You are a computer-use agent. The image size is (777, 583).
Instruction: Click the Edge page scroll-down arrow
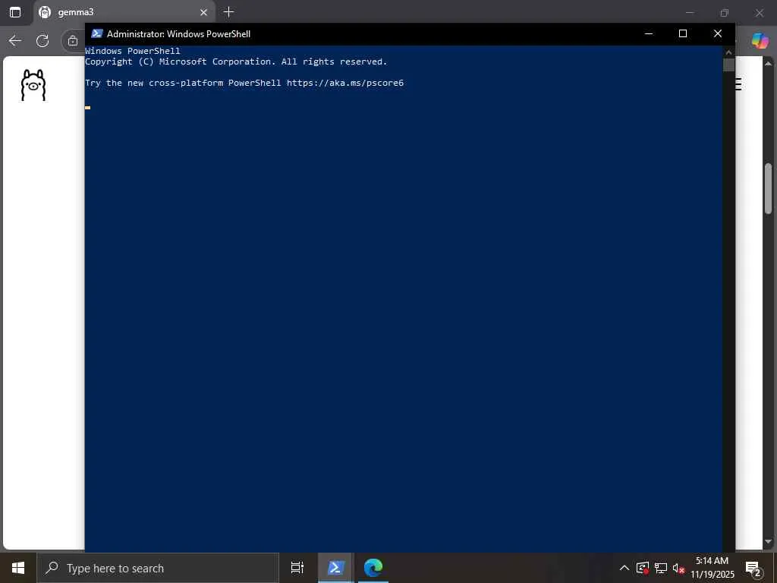(768, 541)
